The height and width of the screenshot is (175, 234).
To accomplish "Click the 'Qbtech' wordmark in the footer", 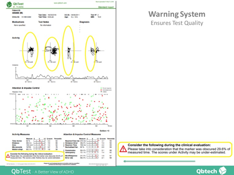I will click(x=206, y=171).
